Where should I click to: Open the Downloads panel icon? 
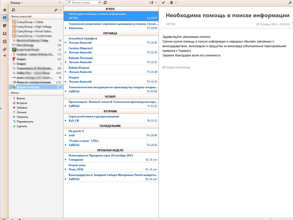click(x=5, y=33)
